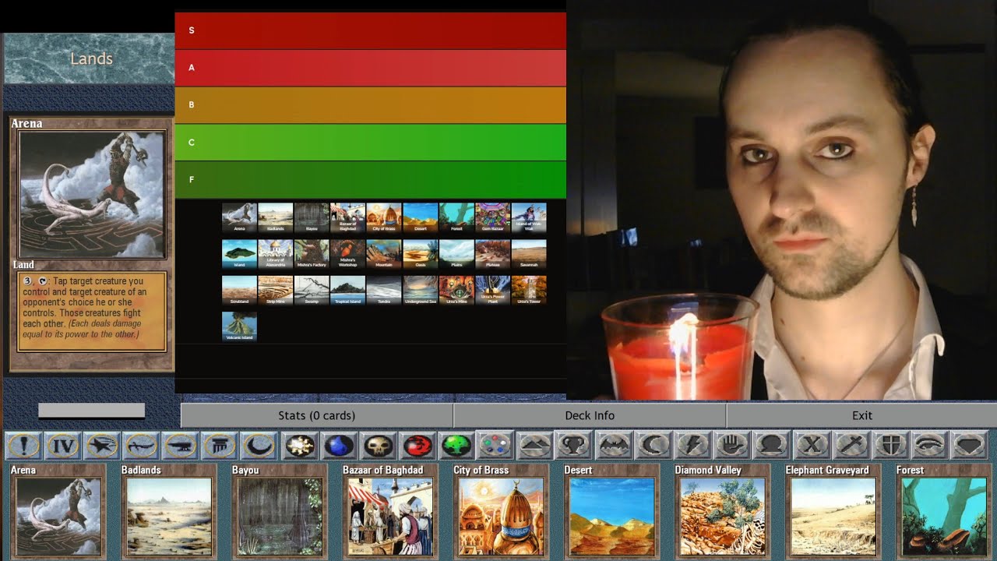This screenshot has height=561, width=997.
Task: Pick the Savannah tile in tier list
Action: 529,254
